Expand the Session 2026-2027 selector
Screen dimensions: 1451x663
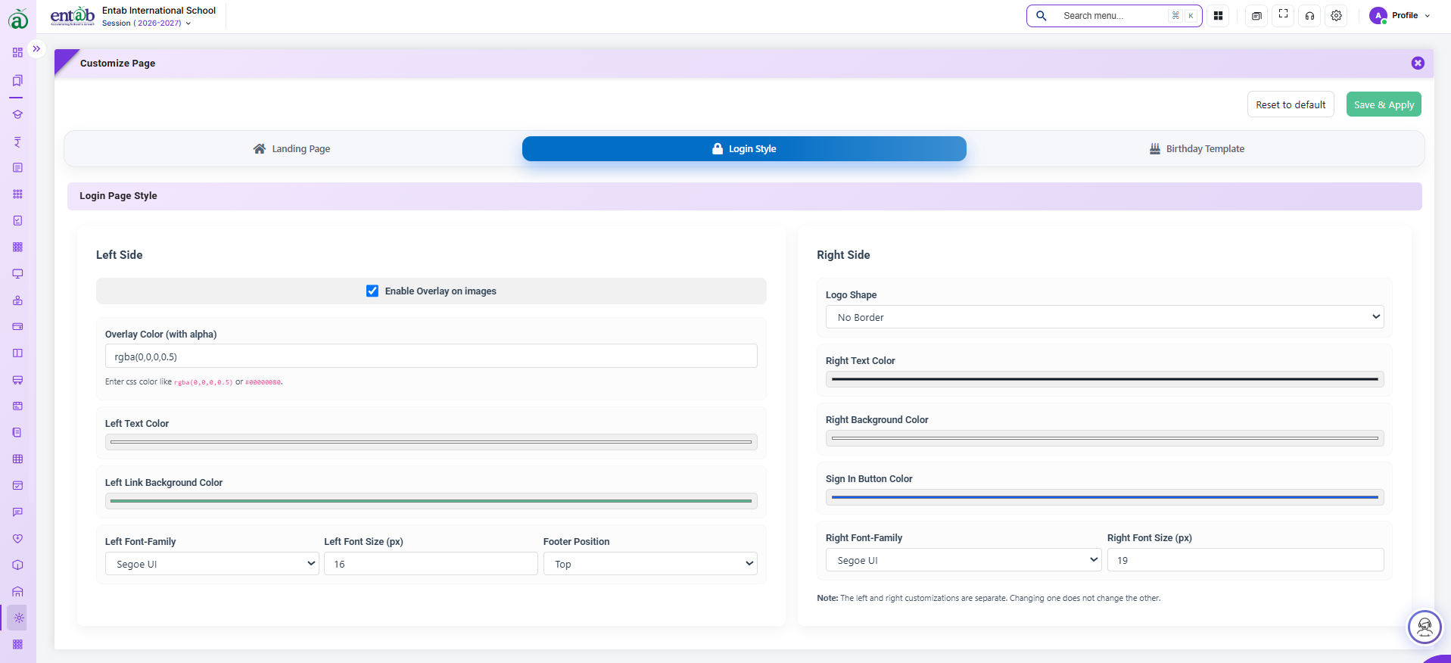[146, 23]
